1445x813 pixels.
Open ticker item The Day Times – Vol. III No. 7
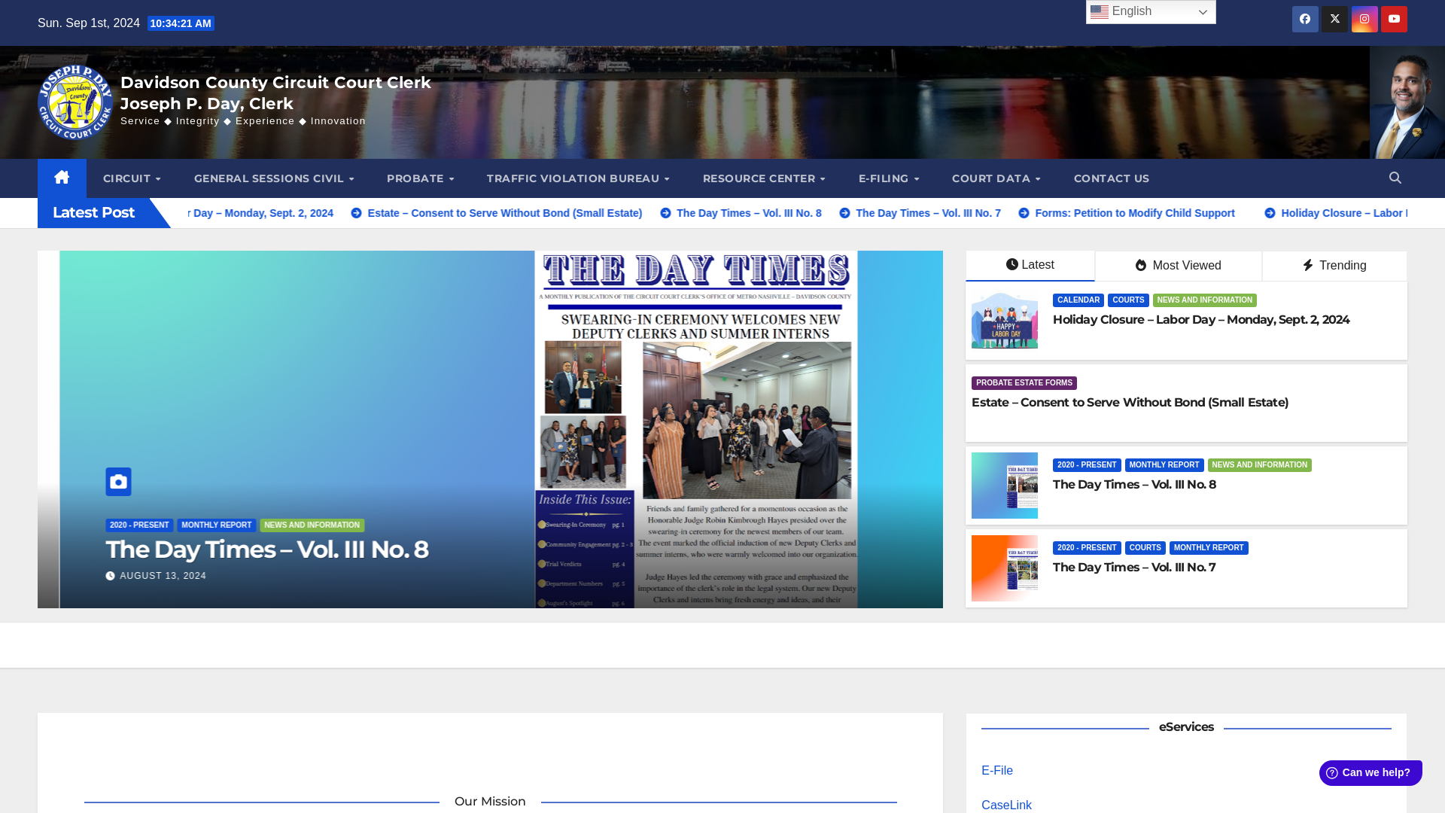click(928, 213)
